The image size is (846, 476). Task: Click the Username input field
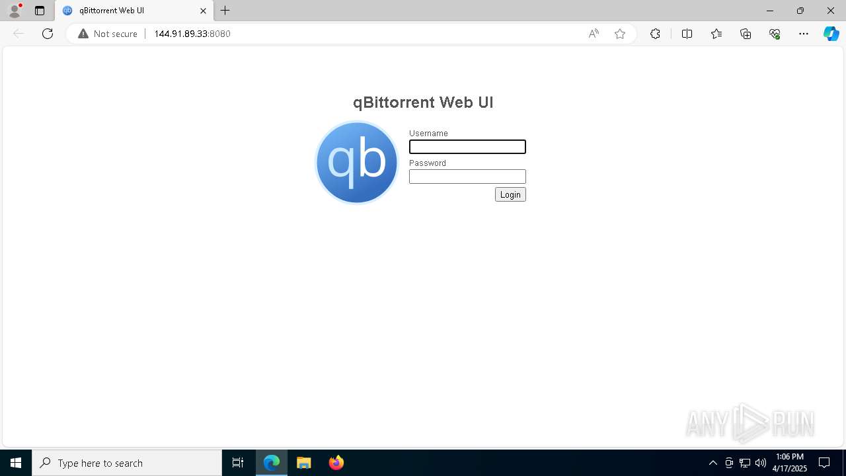(467, 147)
